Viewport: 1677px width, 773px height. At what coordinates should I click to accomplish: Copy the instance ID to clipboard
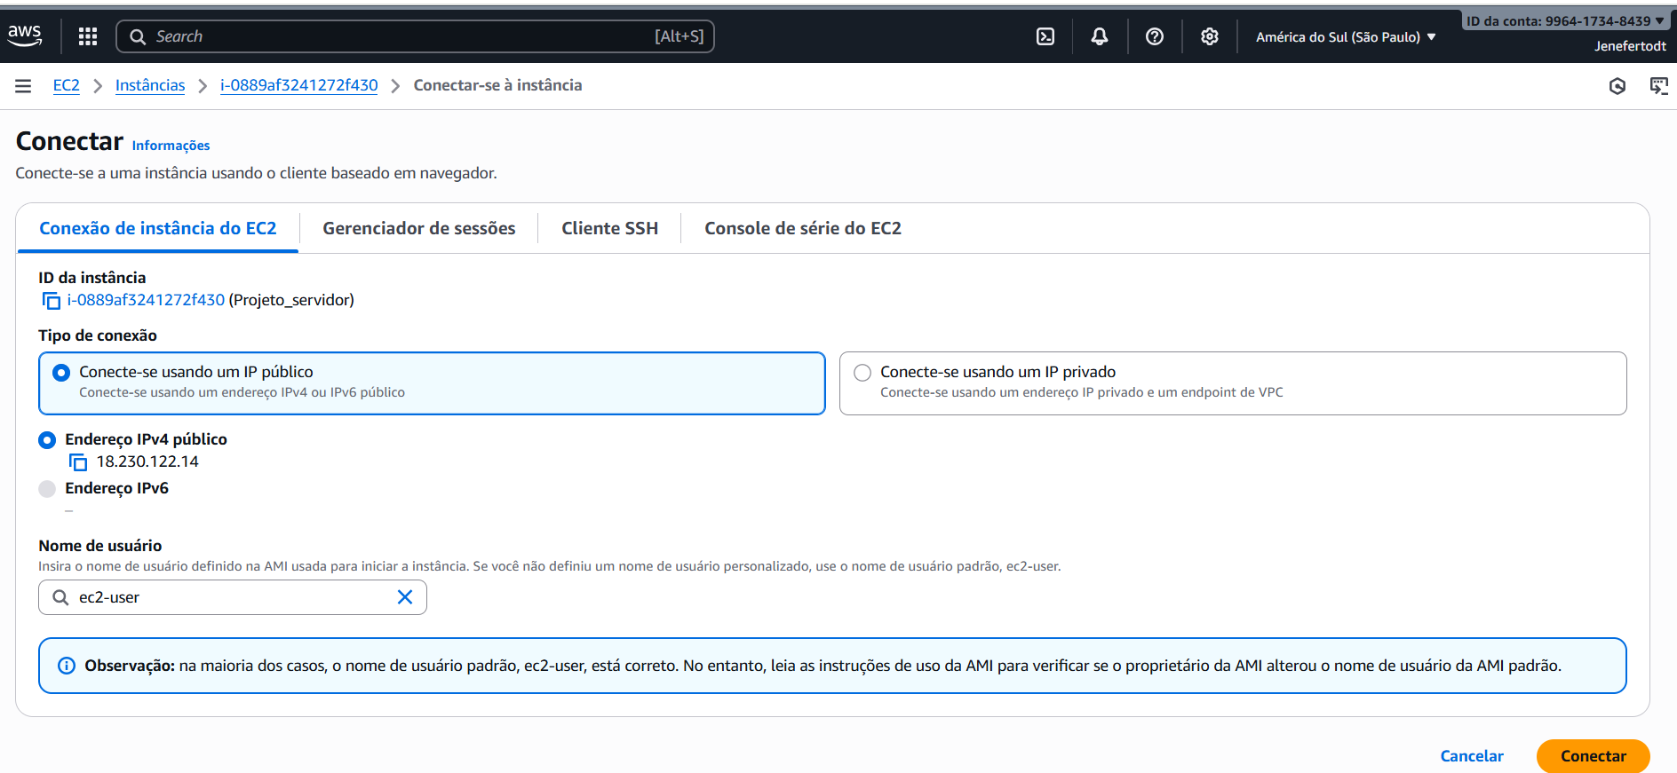tap(52, 301)
